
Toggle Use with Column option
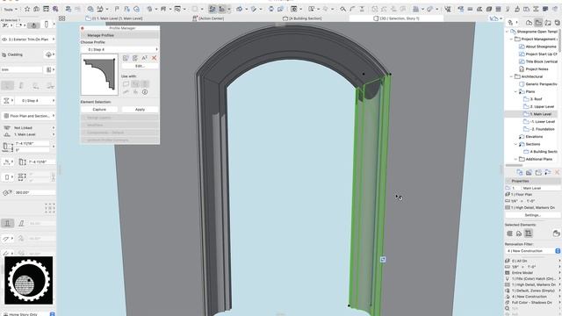[x=145, y=84]
